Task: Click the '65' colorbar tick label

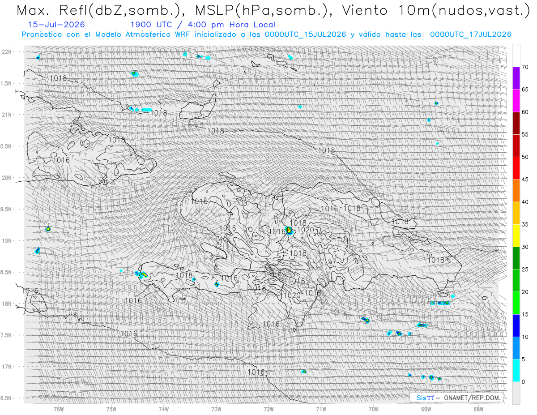Action: point(525,90)
